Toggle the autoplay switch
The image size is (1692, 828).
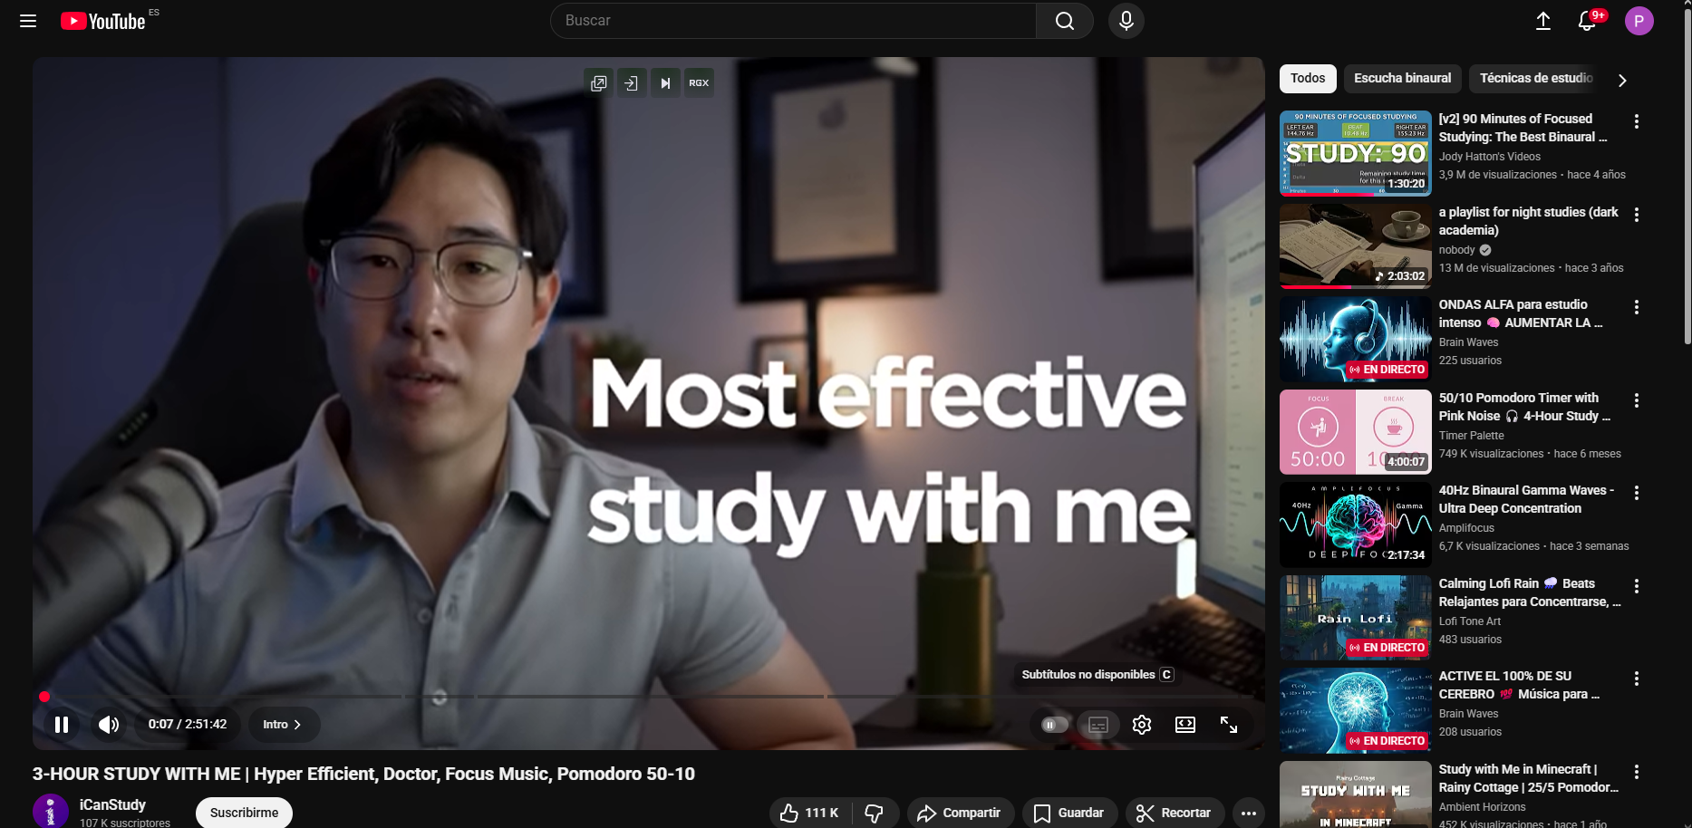tap(1053, 725)
